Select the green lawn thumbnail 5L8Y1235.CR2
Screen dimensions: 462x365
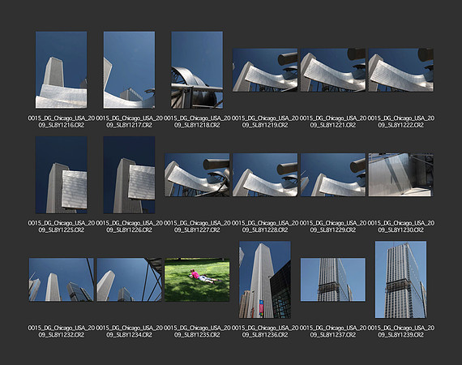(197, 280)
